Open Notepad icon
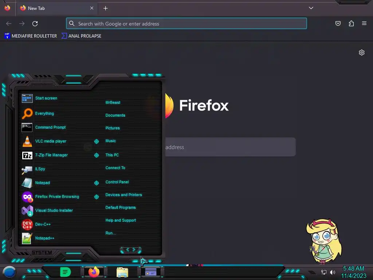Screen dimensions: 373x280 (27, 183)
